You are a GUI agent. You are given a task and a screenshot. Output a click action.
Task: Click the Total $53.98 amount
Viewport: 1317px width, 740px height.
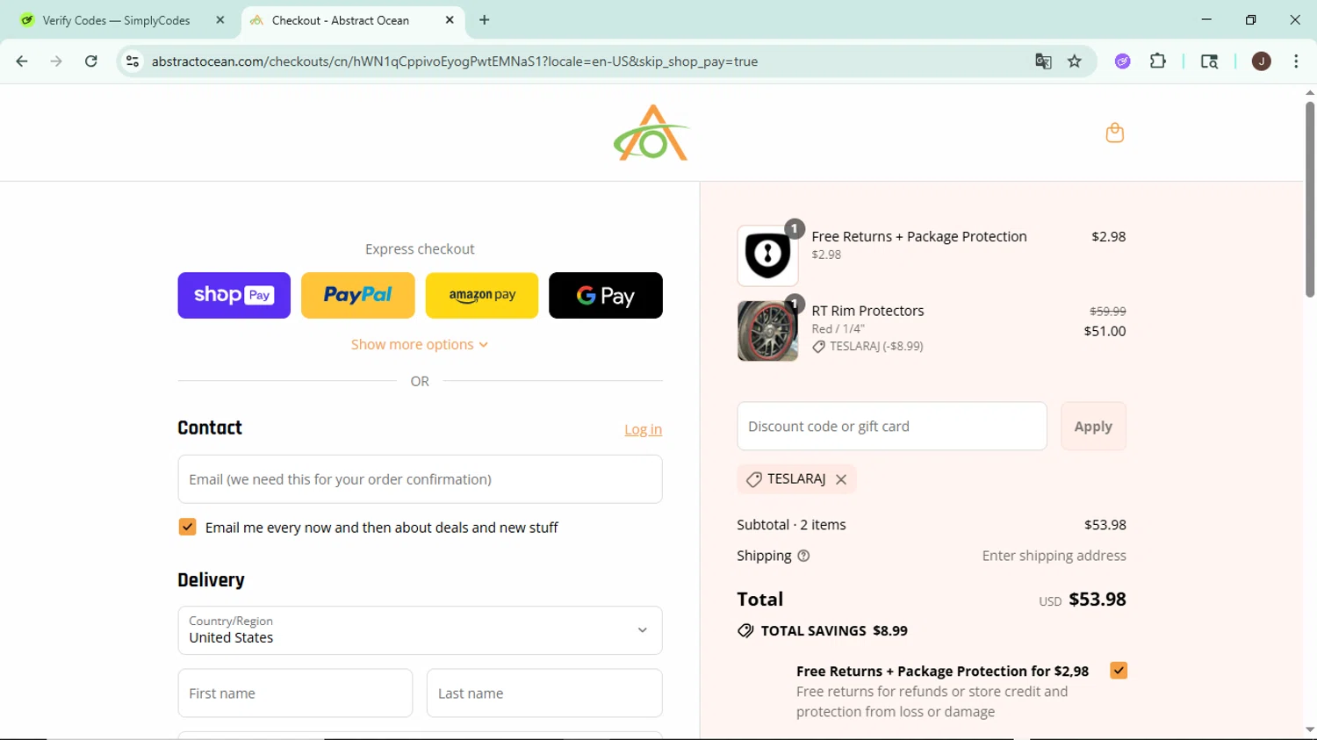click(x=1097, y=600)
